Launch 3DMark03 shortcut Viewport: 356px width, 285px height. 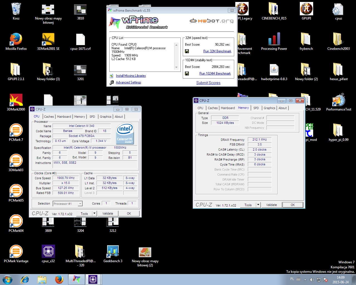tap(16, 163)
